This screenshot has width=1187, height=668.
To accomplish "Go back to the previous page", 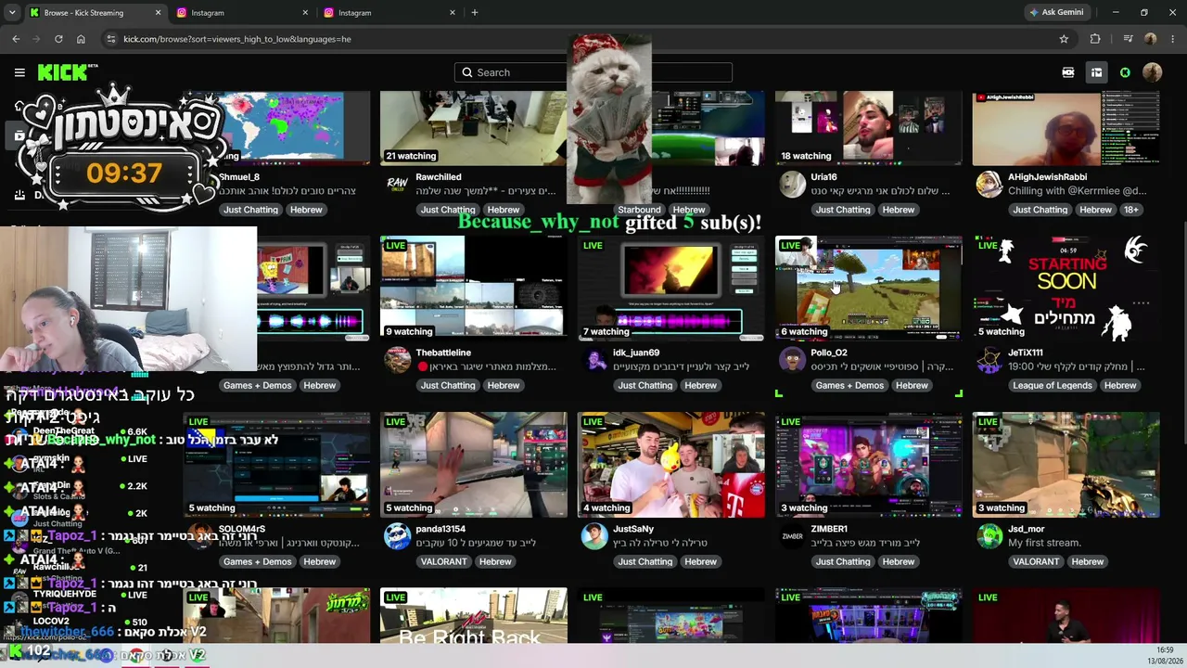I will [x=16, y=39].
